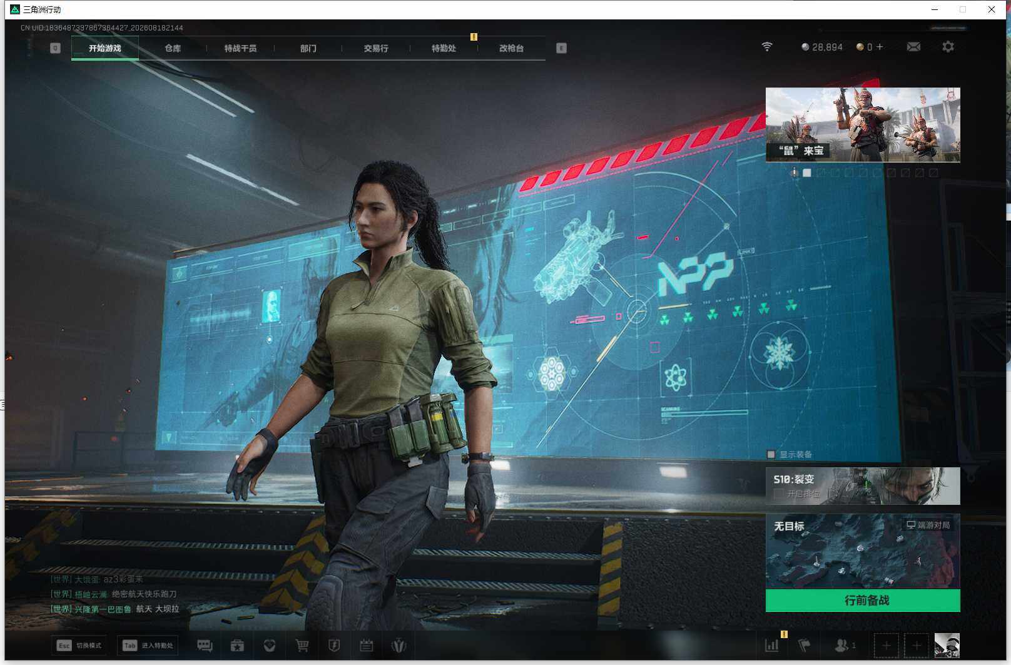The height and width of the screenshot is (665, 1011).
Task: Click the winged emblem icon in bottom bar
Action: (x=399, y=646)
